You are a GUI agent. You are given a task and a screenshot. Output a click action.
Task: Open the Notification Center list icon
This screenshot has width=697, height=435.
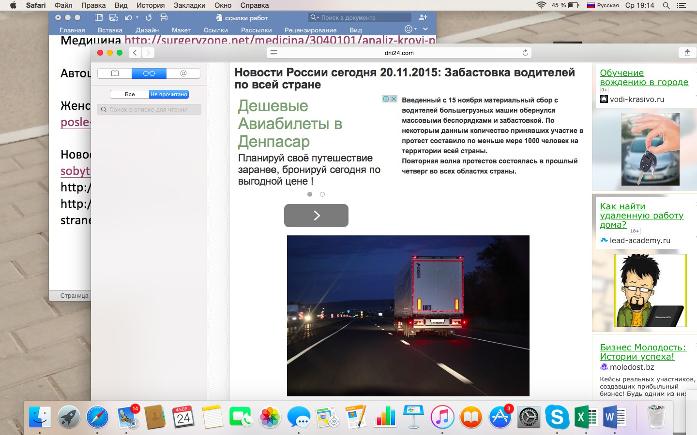pos(682,5)
